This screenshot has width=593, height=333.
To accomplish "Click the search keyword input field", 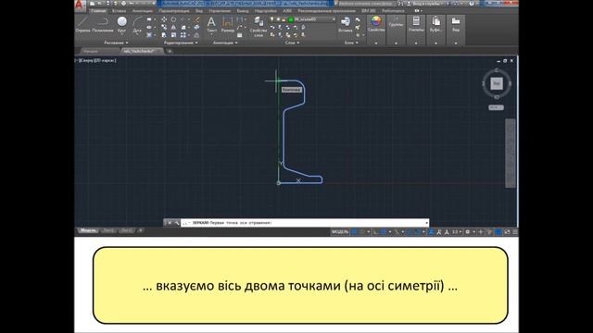I will (365, 4).
